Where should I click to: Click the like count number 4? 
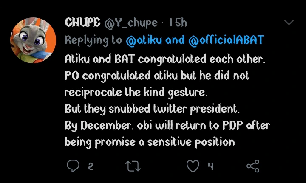click(210, 166)
